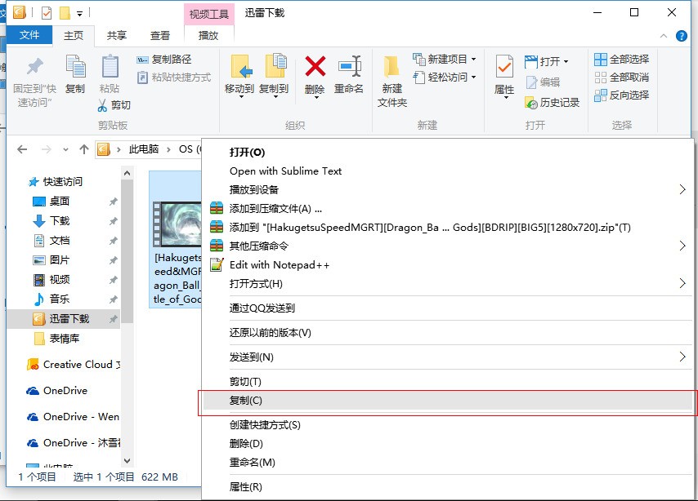Expand the 播放到设备 submenu
Screen dimensions: 698x501
coord(682,190)
